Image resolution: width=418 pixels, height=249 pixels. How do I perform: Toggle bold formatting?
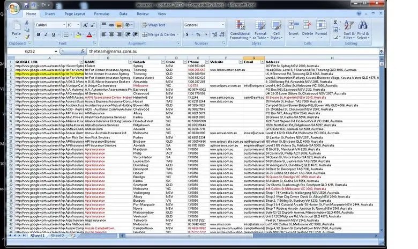click(39, 34)
